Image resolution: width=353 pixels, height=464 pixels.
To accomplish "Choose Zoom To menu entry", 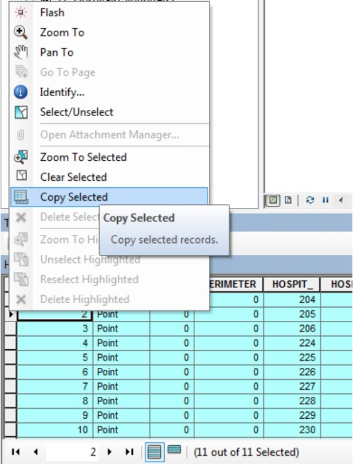I will coord(109,33).
